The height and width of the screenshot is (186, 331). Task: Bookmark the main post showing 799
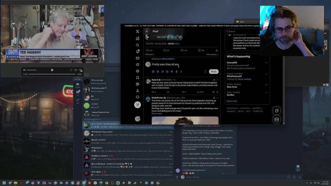199,50
